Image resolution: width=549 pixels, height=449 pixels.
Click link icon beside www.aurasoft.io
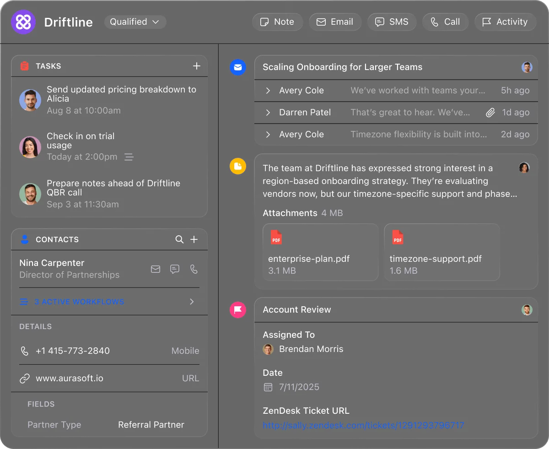(25, 379)
